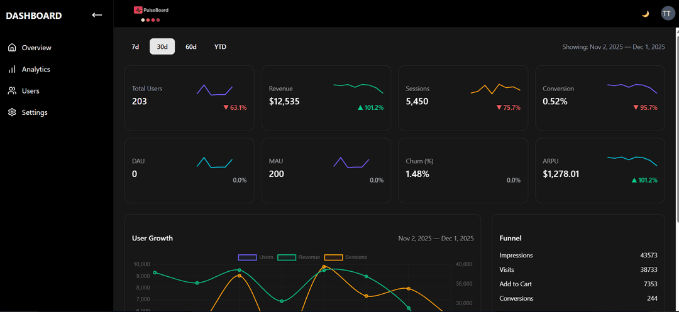This screenshot has height=312, width=679.
Task: Click the 95.7% decrease indicator
Action: (x=645, y=107)
